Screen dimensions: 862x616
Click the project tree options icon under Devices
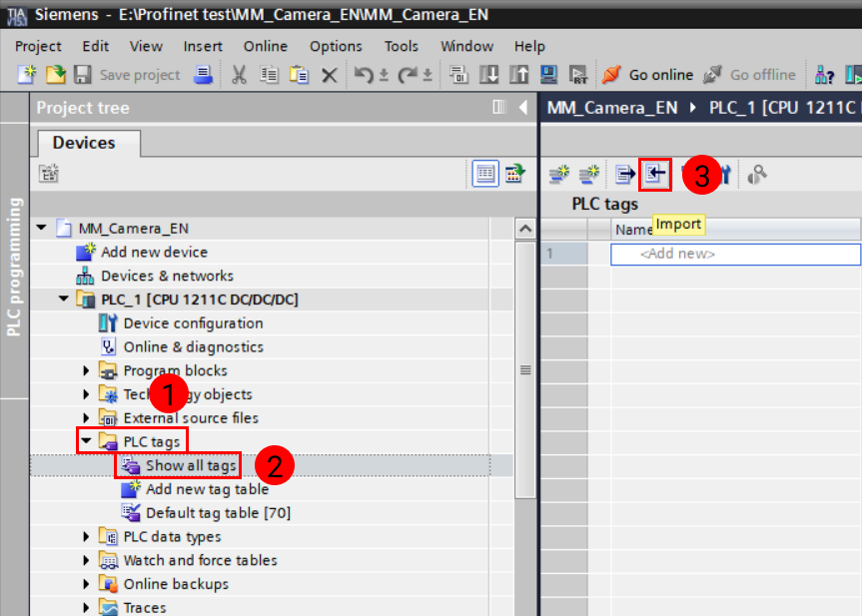49,174
